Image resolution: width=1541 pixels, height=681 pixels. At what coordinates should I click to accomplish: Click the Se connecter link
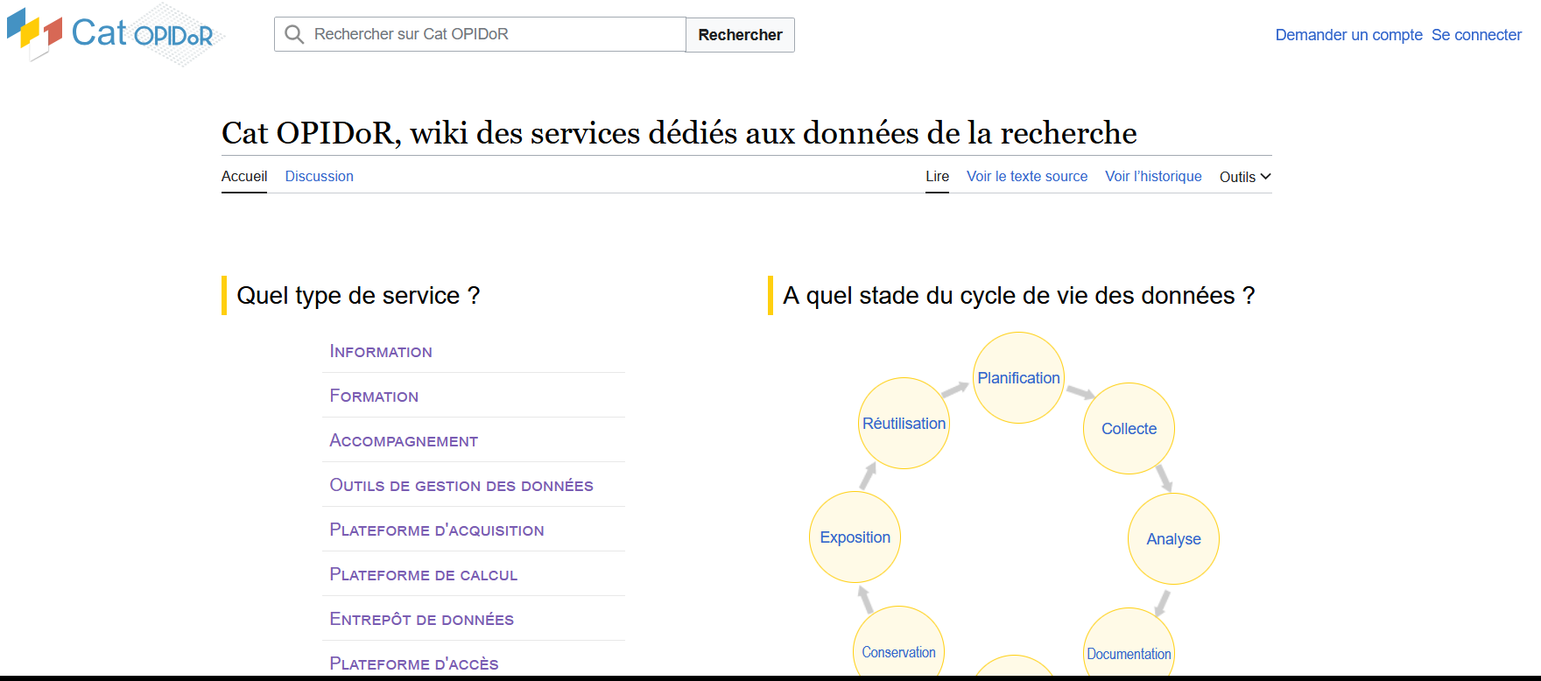click(x=1476, y=35)
